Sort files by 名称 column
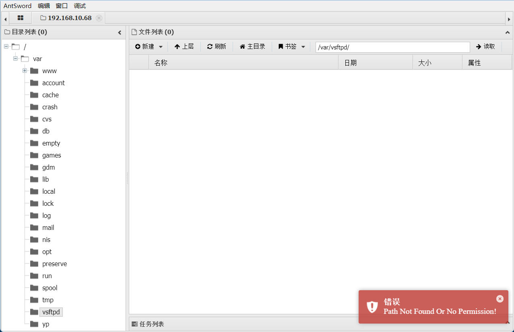The width and height of the screenshot is (514, 332). click(x=244, y=63)
